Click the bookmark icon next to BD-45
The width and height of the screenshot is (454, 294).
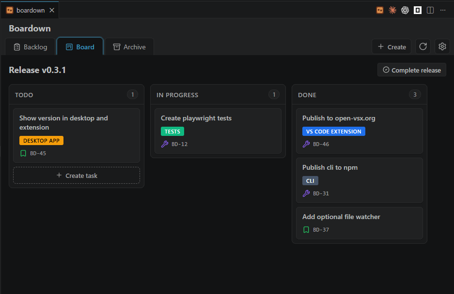click(x=23, y=153)
